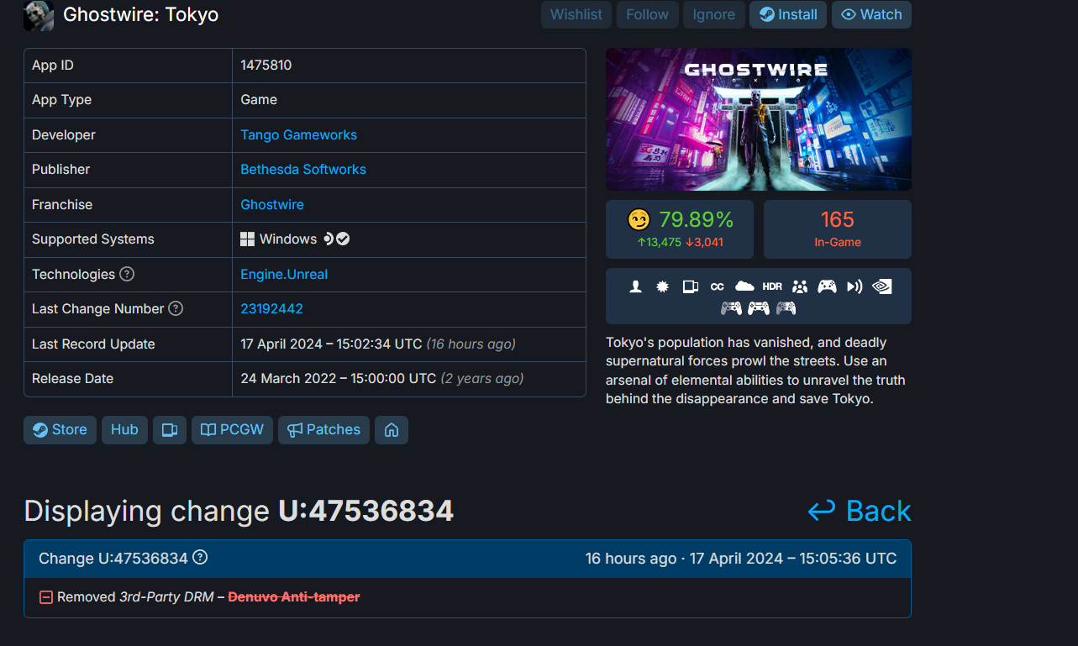Screen dimensions: 1078x646
Task: Click the Technologies help question mark
Action: (x=127, y=274)
